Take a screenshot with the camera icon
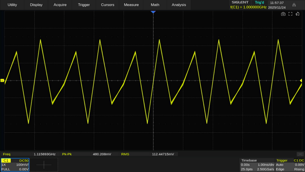This screenshot has height=172, width=305. tap(283, 14)
